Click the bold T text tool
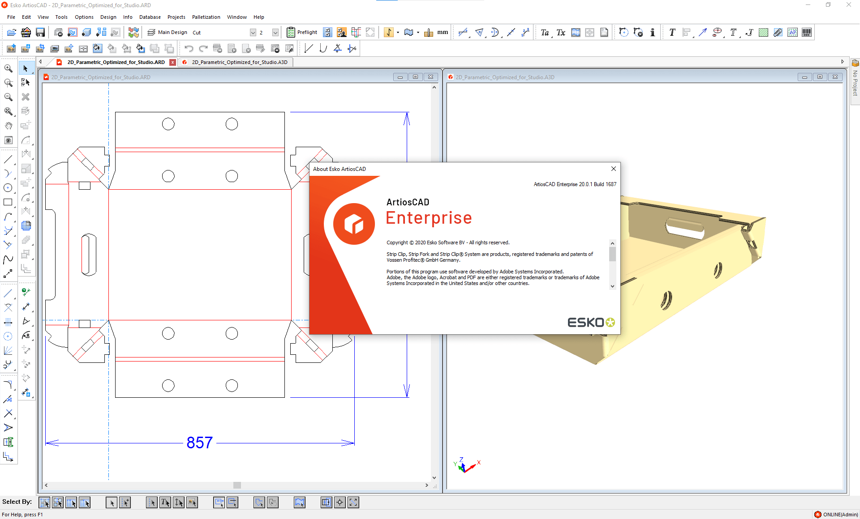860x519 pixels. [672, 32]
